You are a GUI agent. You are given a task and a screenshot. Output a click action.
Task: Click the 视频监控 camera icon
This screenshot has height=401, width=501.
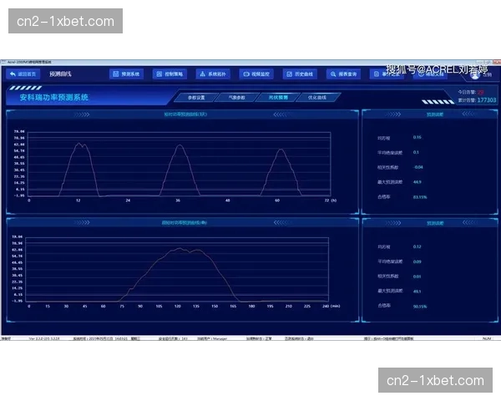coord(245,74)
